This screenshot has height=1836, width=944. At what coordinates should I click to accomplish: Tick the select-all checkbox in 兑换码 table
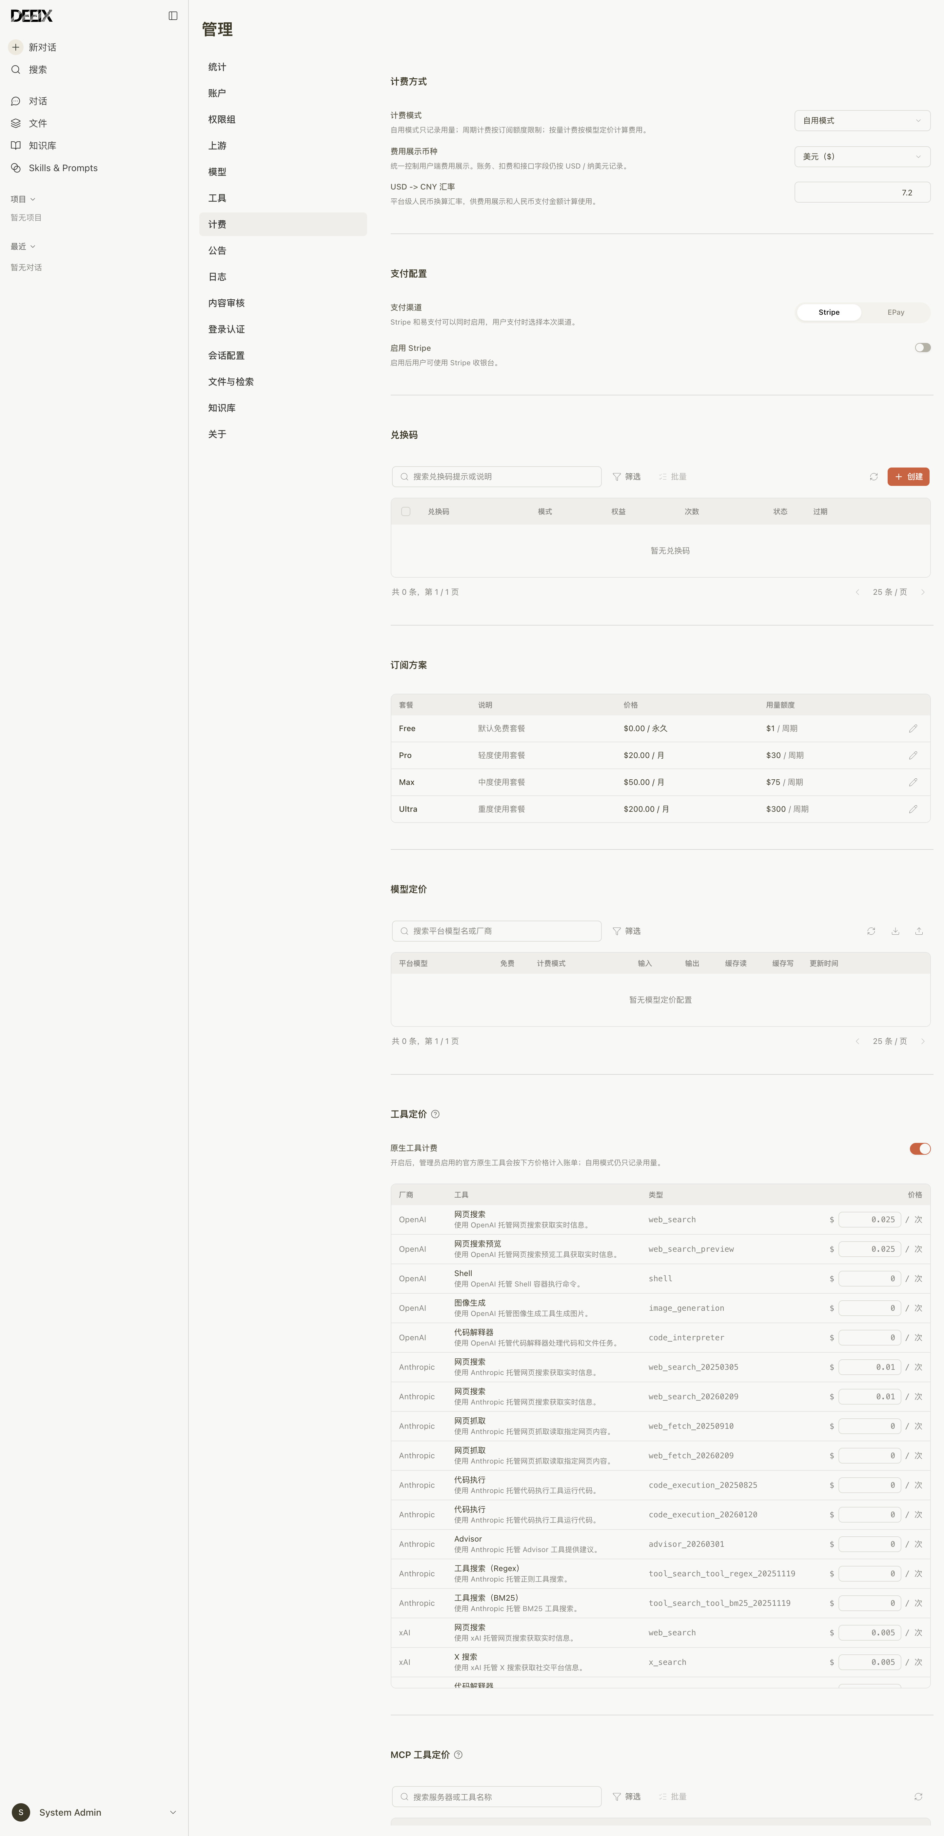pyautogui.click(x=405, y=512)
